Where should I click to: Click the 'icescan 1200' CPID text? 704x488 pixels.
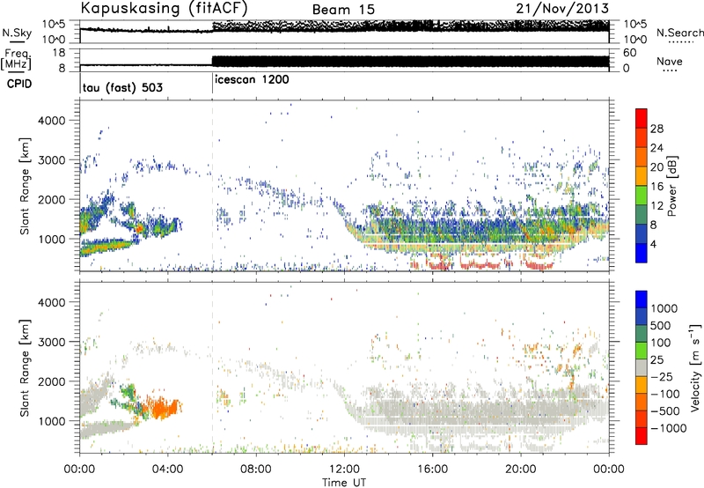[x=252, y=79]
